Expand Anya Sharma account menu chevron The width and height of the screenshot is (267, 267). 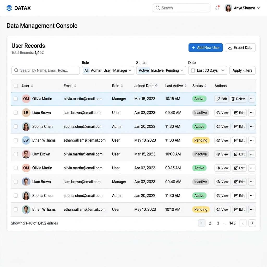tap(258, 8)
